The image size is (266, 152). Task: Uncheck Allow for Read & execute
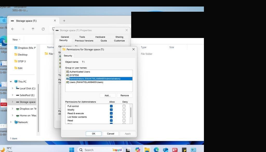pos(111,113)
